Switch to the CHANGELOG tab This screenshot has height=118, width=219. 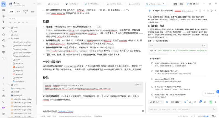pyautogui.click(x=93, y=4)
